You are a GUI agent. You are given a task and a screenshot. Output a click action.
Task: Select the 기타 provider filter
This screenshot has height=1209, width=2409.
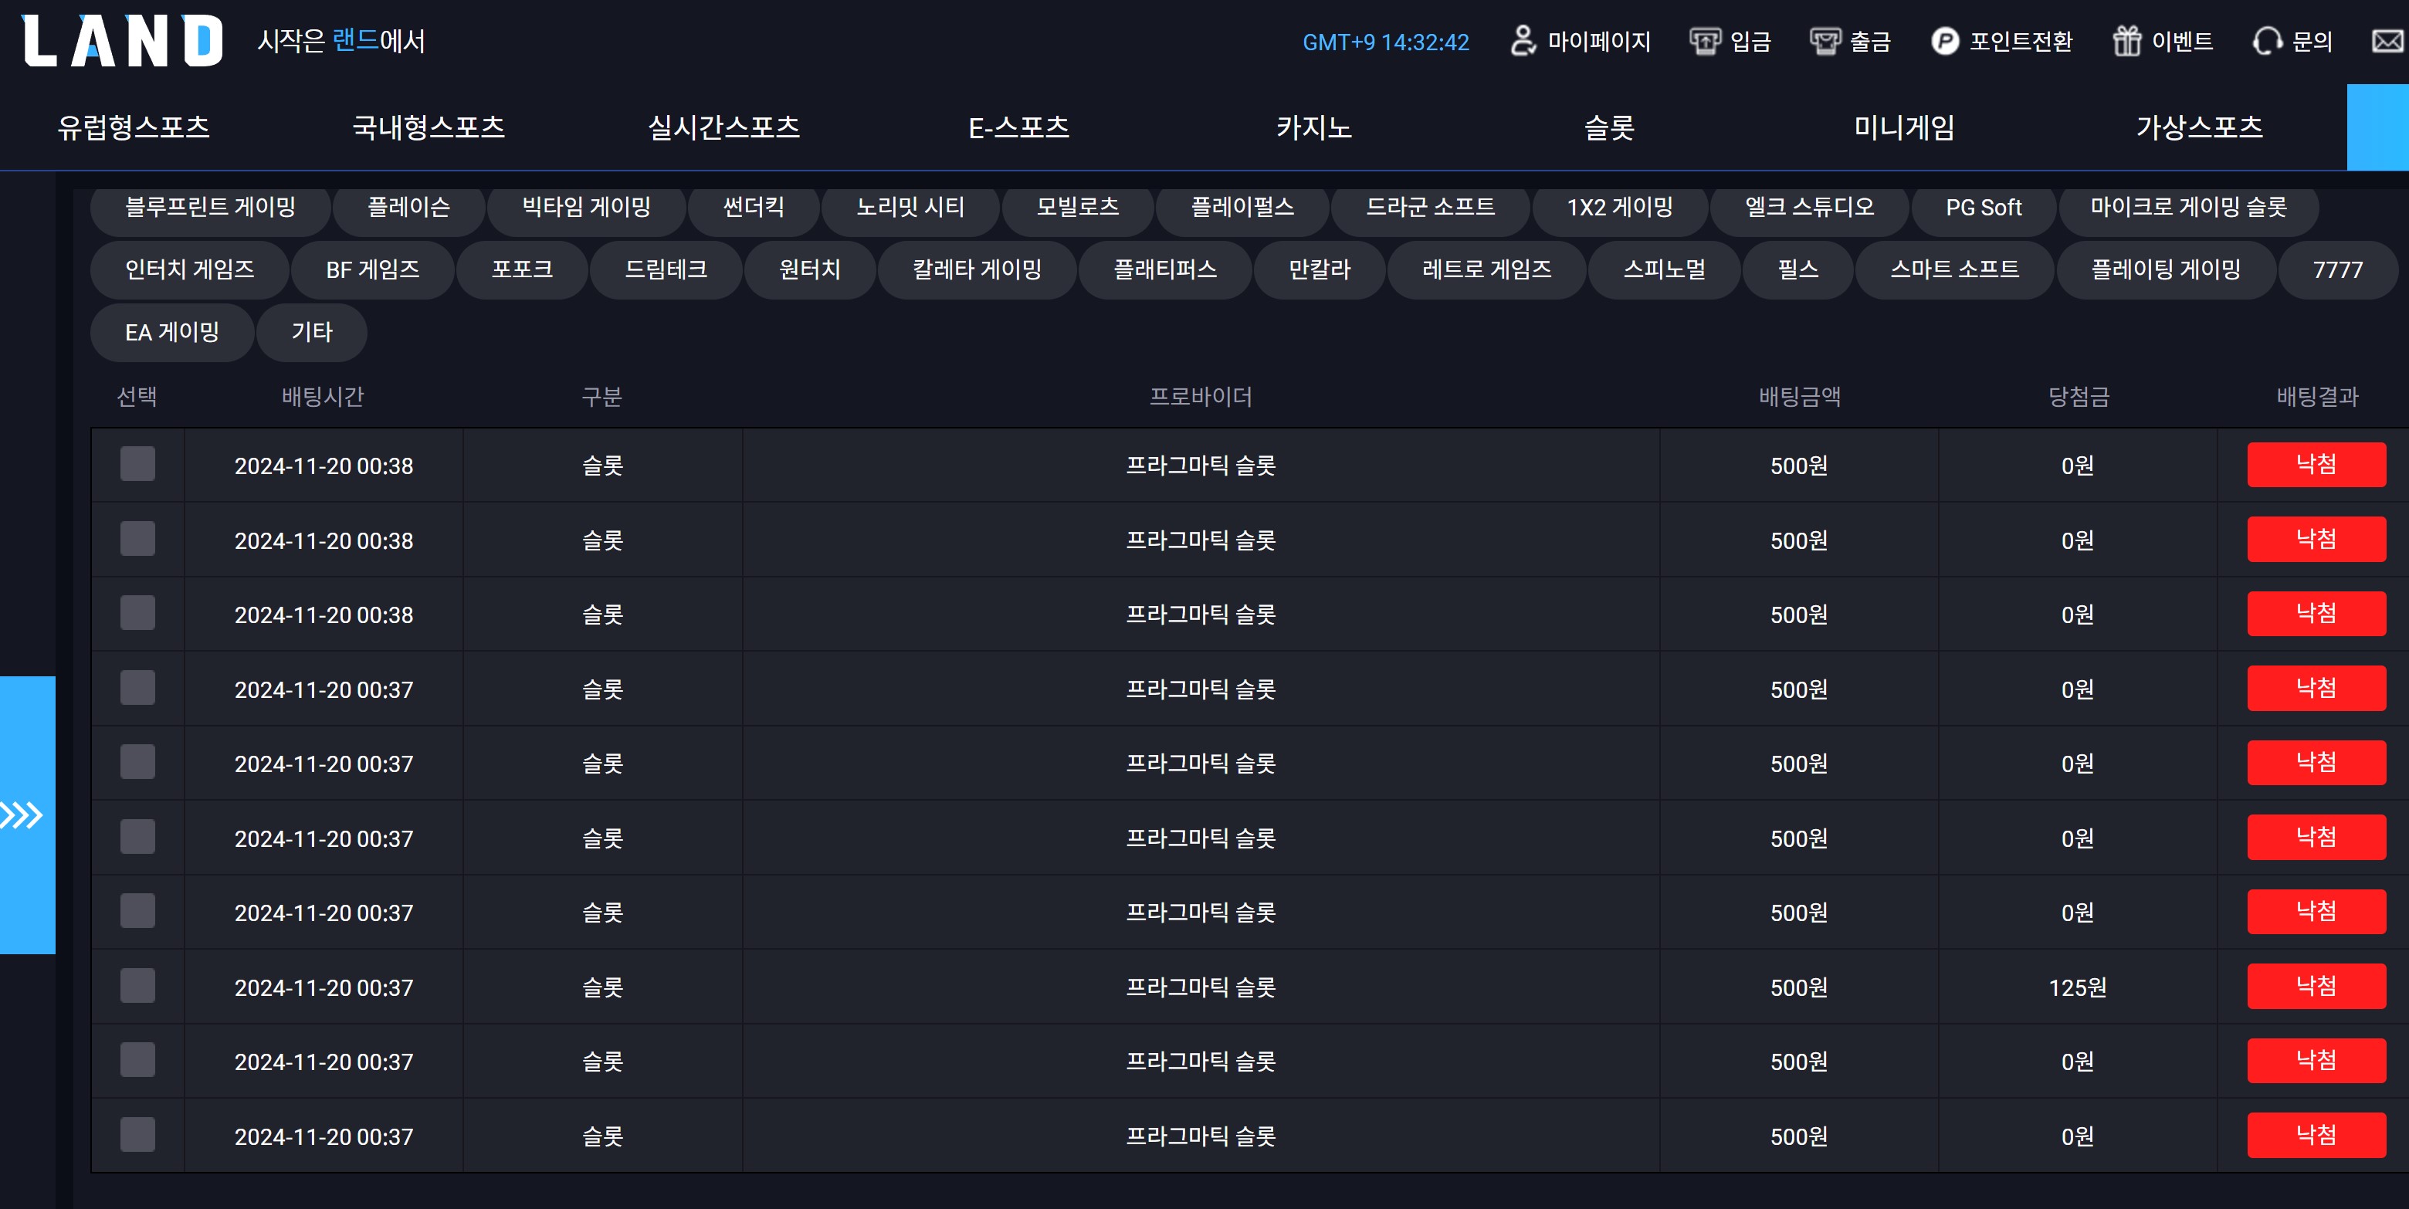pos(311,333)
